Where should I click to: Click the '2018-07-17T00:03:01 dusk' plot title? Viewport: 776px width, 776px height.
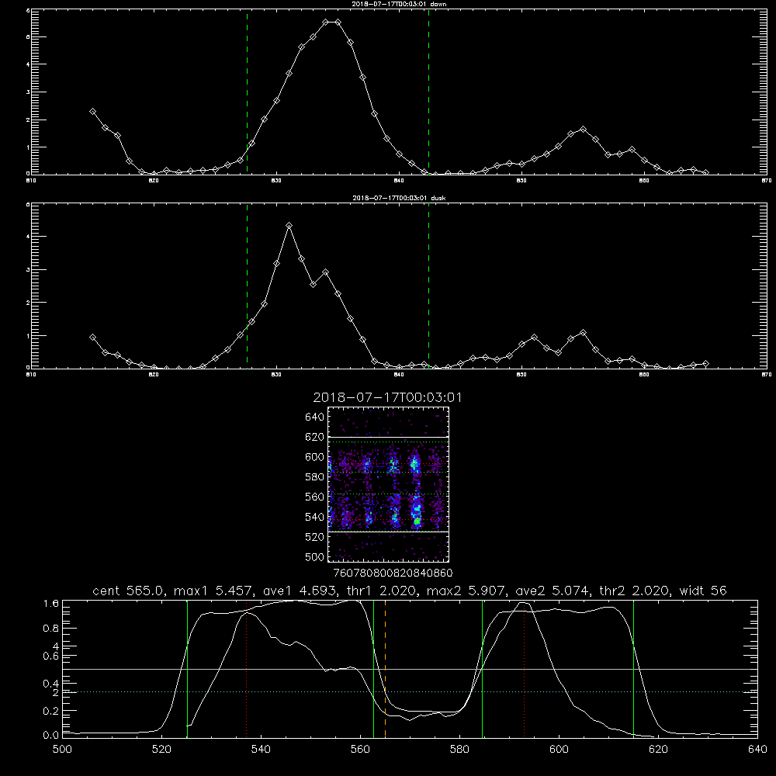(x=399, y=198)
